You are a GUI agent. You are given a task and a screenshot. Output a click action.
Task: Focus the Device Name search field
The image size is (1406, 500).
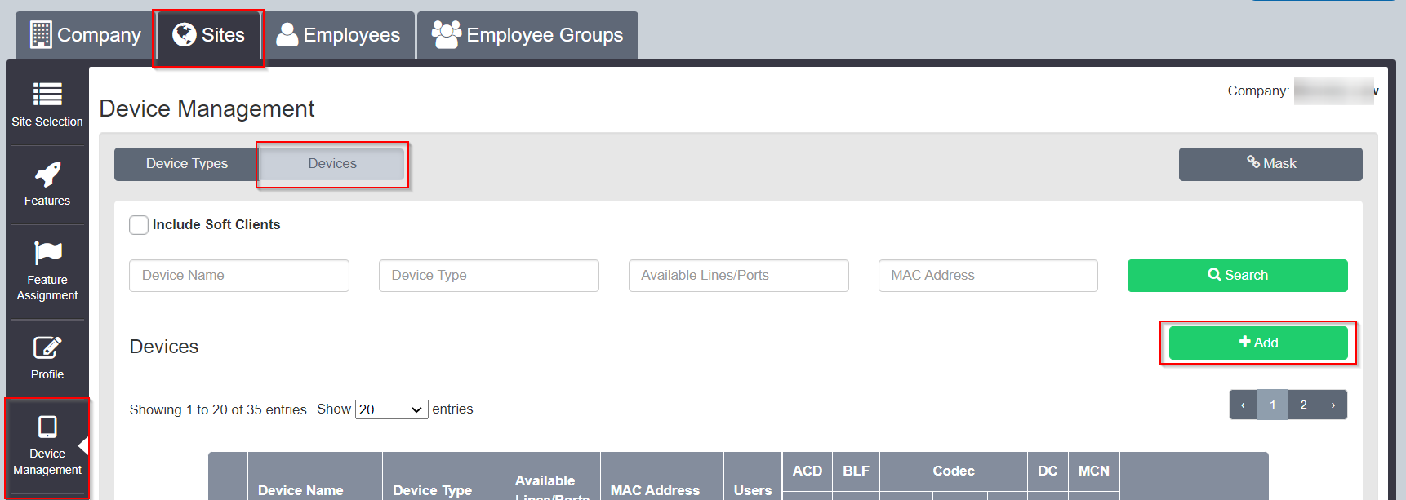point(239,276)
